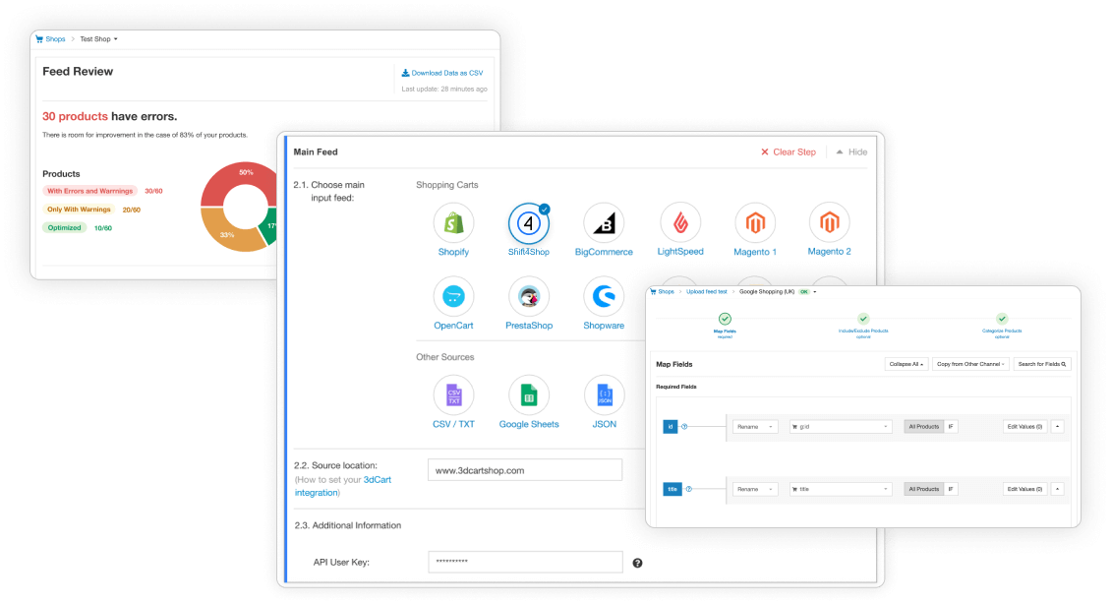
Task: Select the LightSpeed cart icon
Action: tap(680, 223)
